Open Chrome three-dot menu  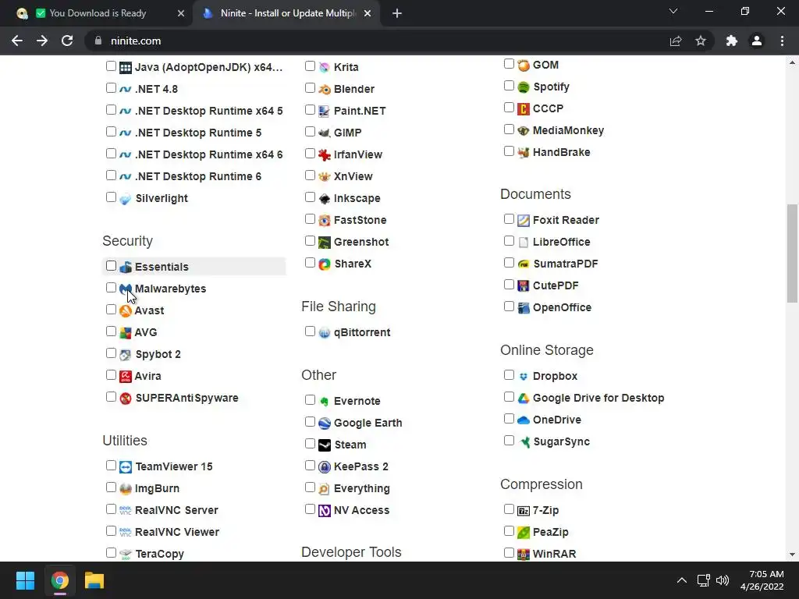(782, 41)
